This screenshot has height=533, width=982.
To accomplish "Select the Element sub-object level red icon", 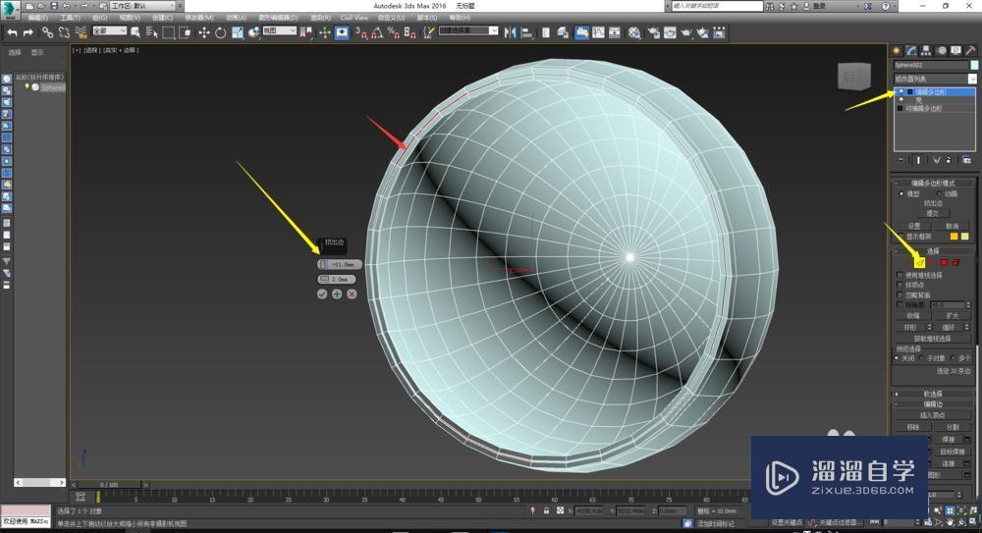I will [x=955, y=262].
